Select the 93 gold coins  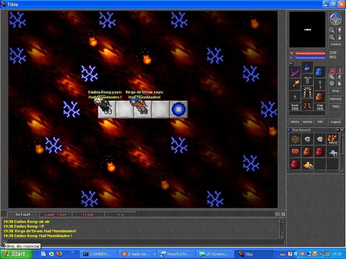pos(307,165)
